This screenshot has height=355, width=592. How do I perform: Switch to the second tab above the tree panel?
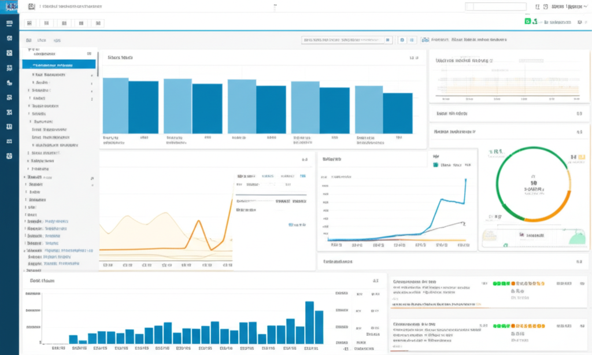tap(42, 40)
